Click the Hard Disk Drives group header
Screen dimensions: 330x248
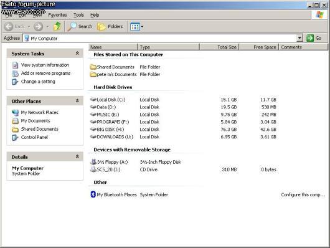pyautogui.click(x=113, y=87)
